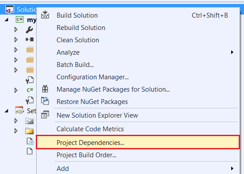The image size is (244, 174).
Task: Click the New Solution Explorer View icon
Action: (x=45, y=115)
